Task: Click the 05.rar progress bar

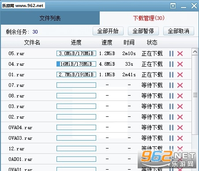Action: 76,53
